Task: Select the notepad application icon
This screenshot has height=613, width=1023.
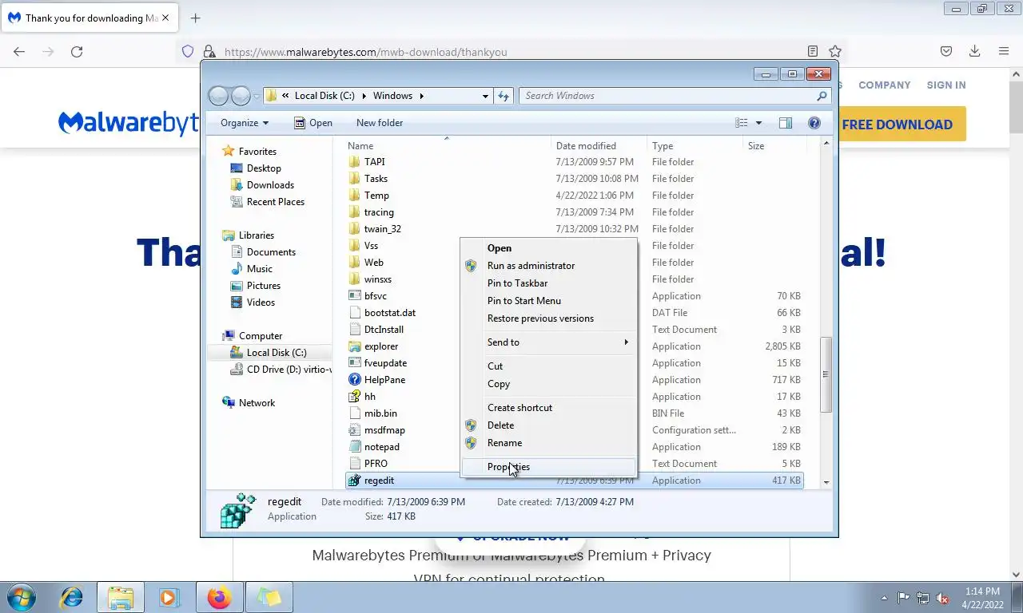Action: pos(355,447)
